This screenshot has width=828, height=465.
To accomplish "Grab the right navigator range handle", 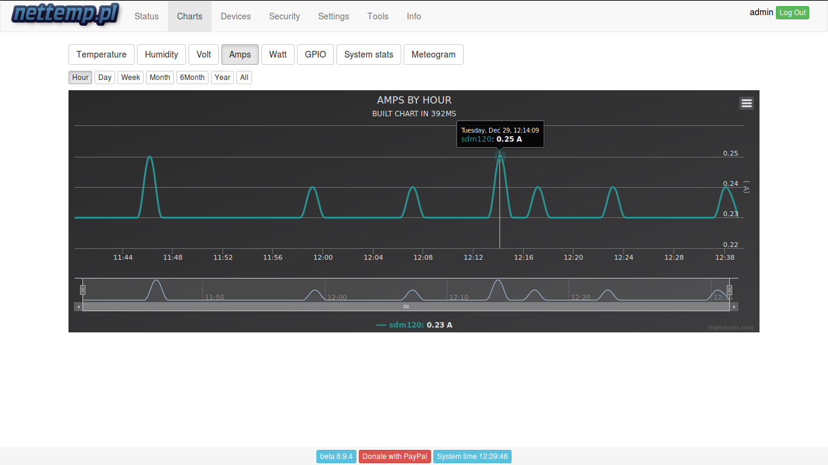I will coord(730,290).
